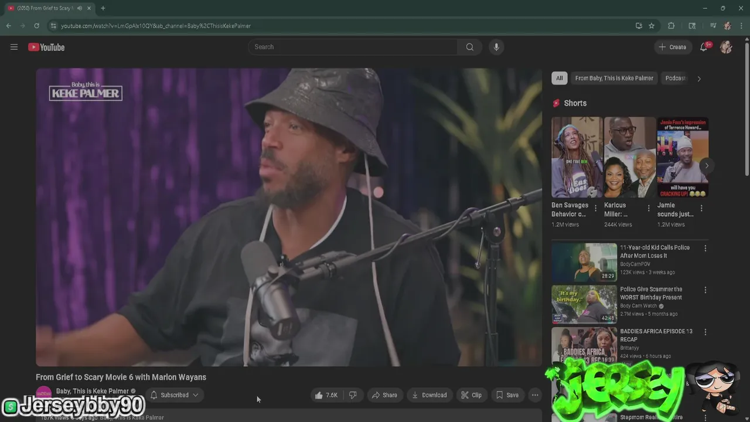The image size is (750, 422).
Task: Select the All filter chip
Action: pyautogui.click(x=559, y=78)
